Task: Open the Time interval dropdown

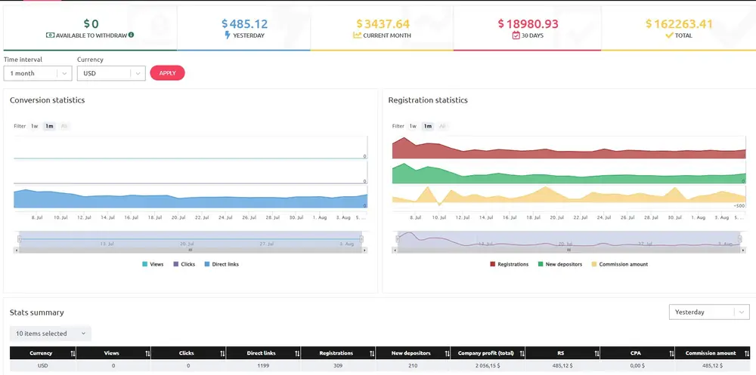Action: pos(38,73)
